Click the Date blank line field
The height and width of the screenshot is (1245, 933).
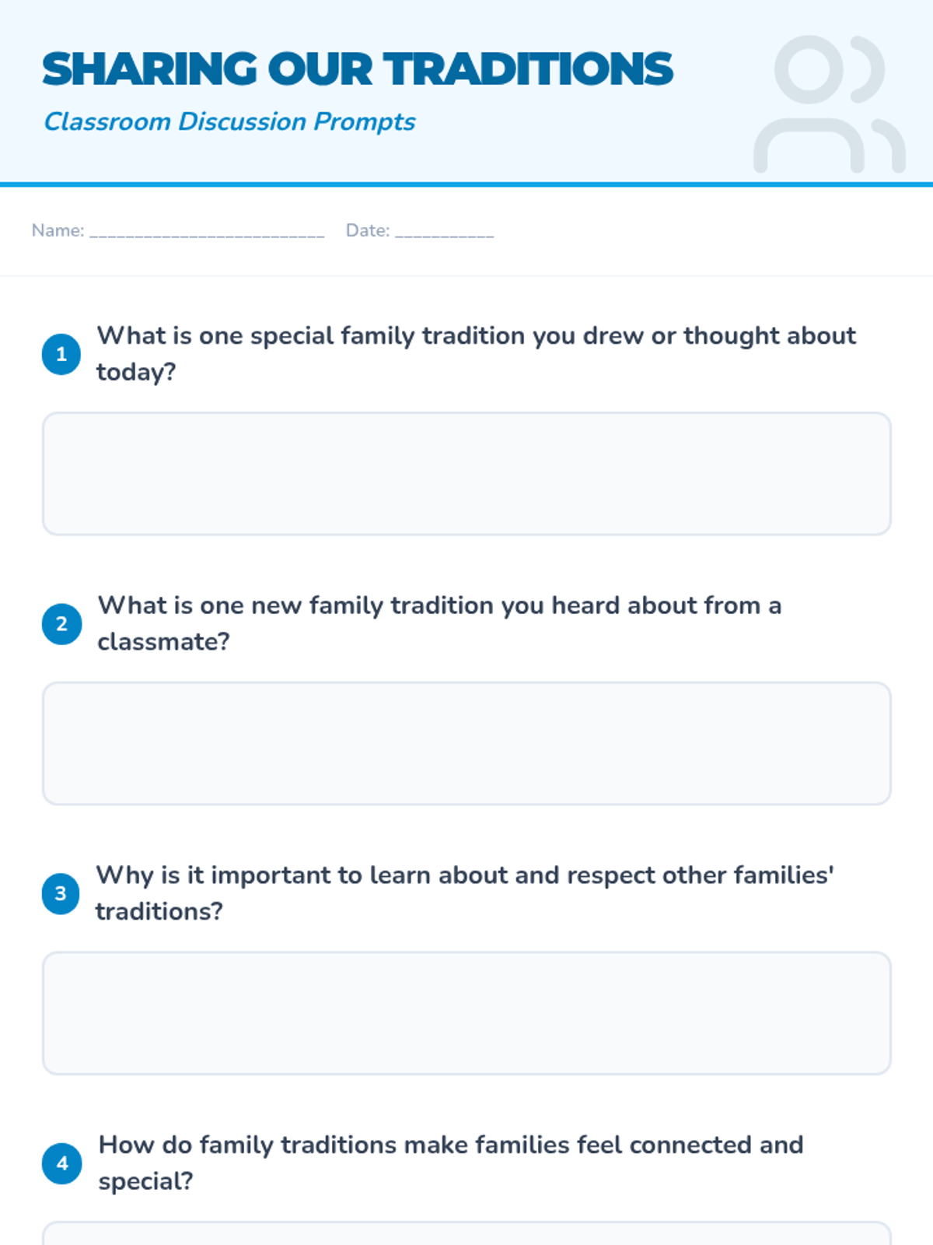(444, 231)
